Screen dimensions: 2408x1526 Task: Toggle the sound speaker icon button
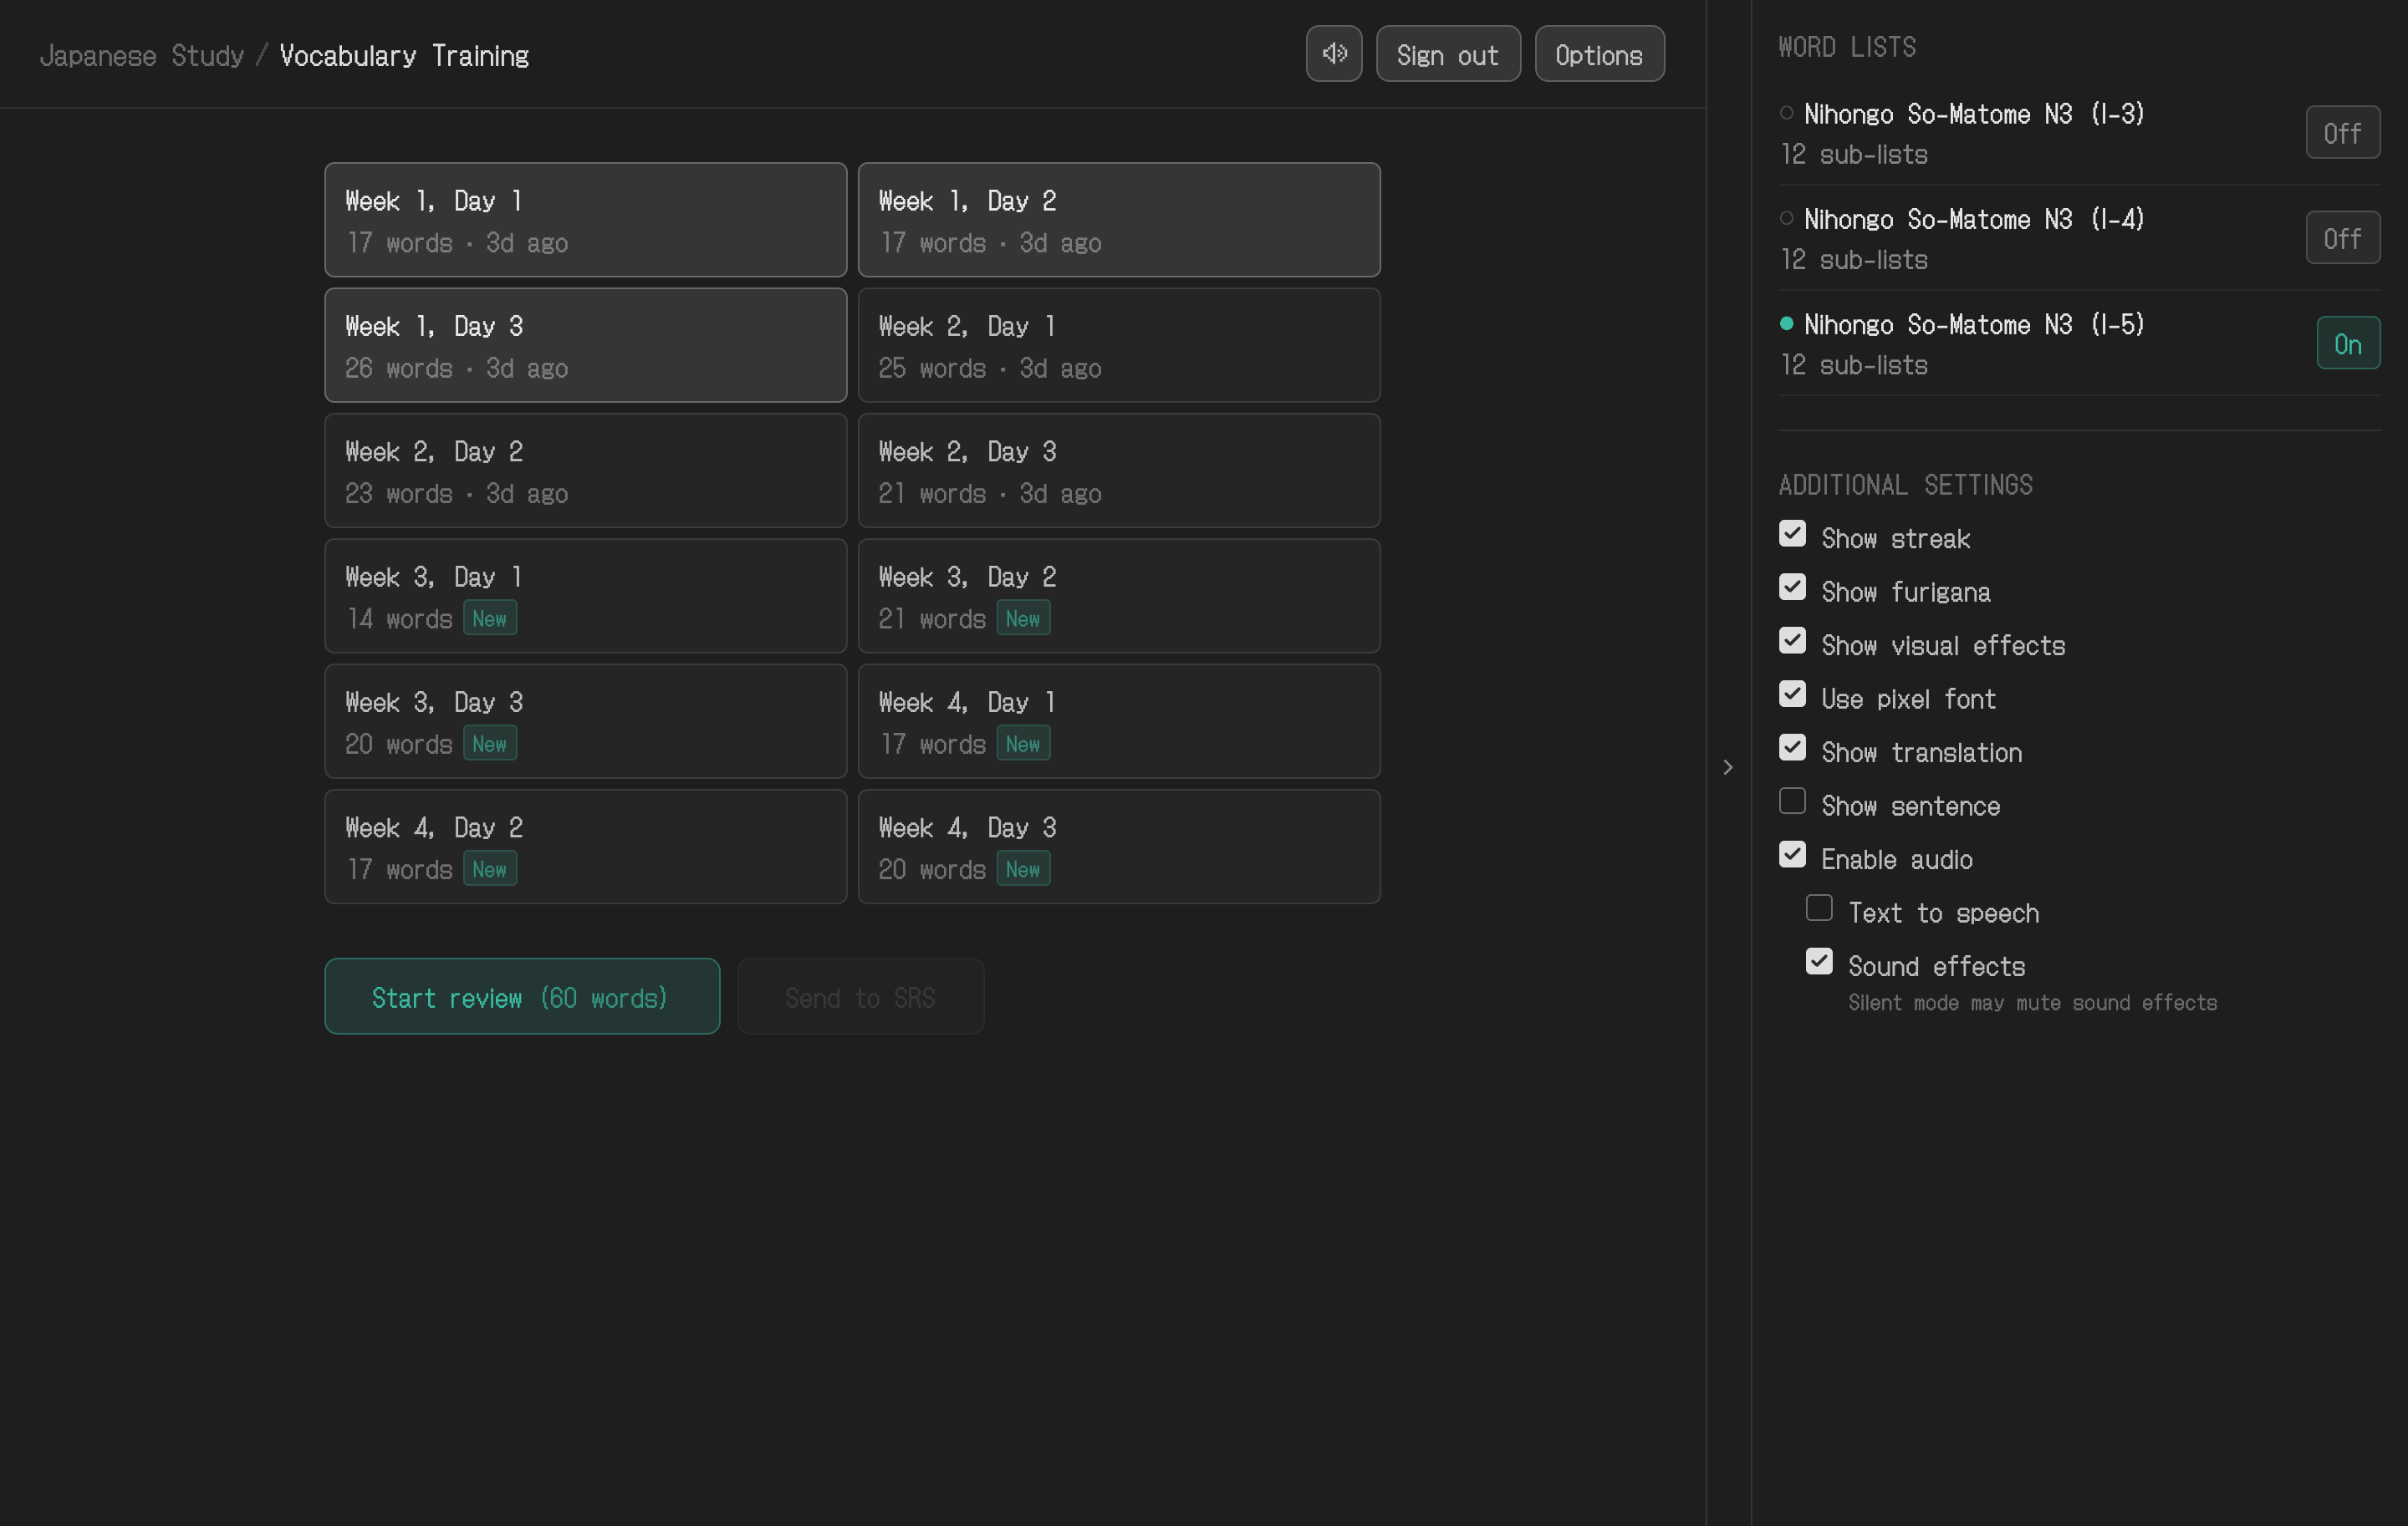tap(1334, 54)
